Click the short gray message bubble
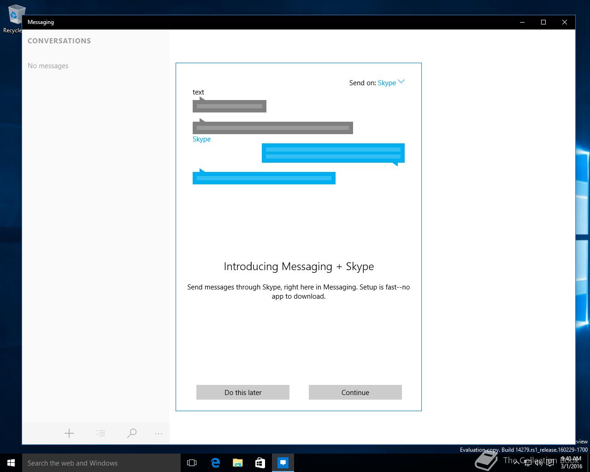 click(230, 106)
